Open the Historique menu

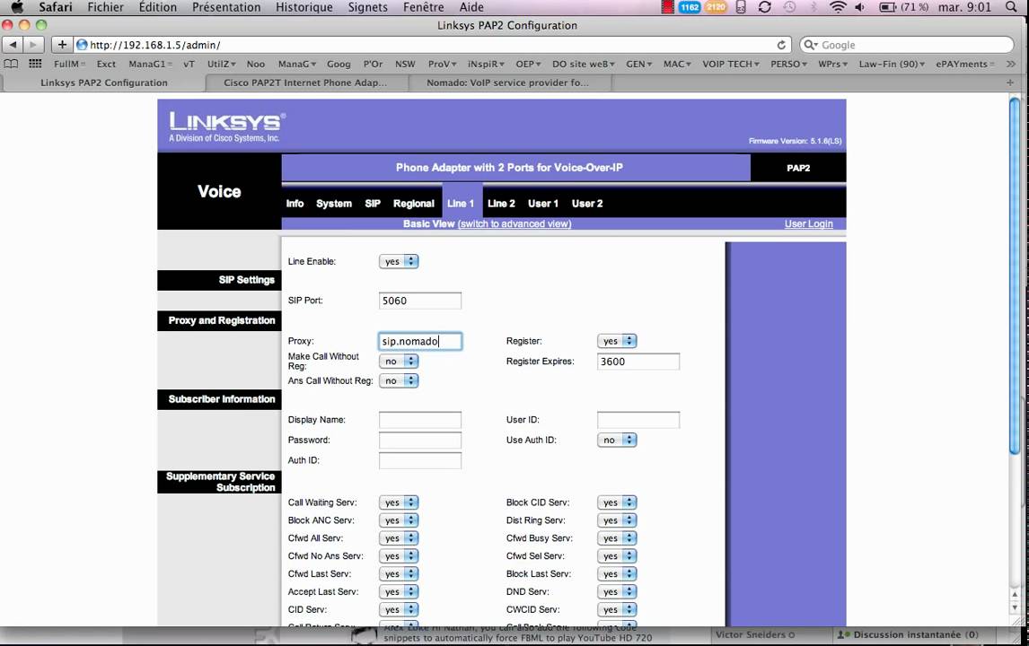(303, 7)
